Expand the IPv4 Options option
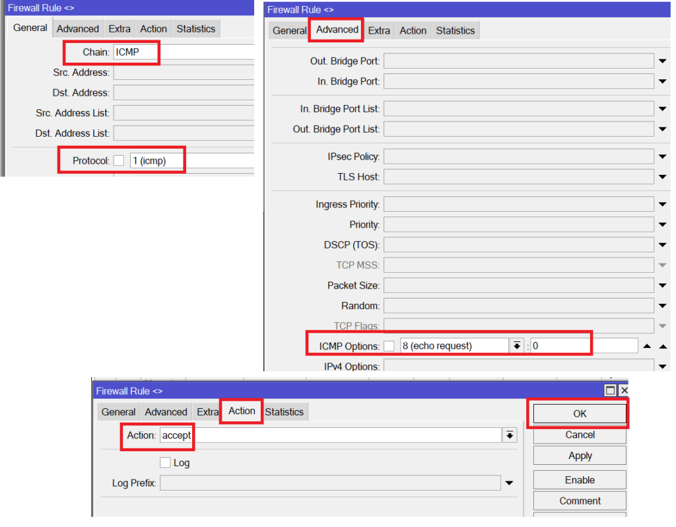Viewport: 676px width, 527px height. [x=663, y=367]
